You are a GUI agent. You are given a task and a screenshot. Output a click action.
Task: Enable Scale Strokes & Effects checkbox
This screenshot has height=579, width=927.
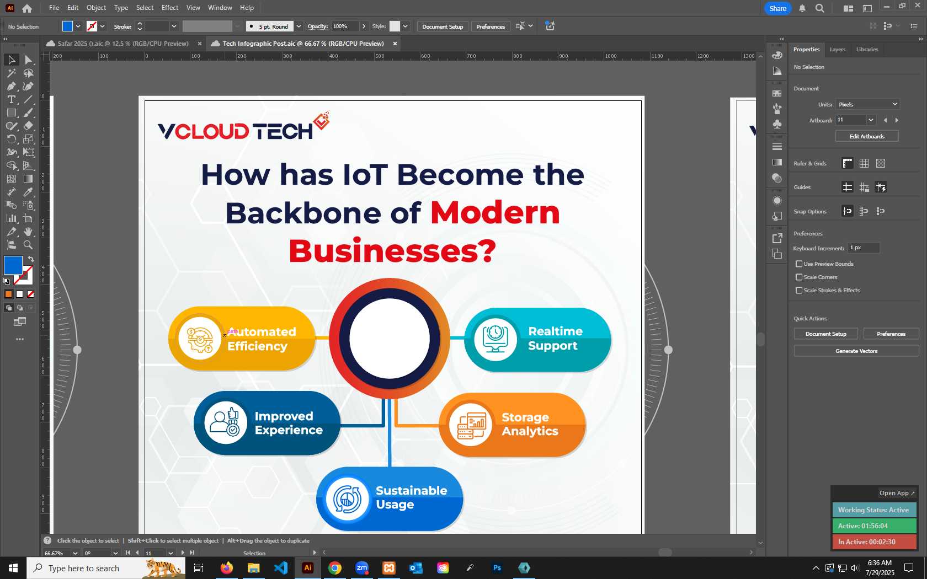coord(799,291)
